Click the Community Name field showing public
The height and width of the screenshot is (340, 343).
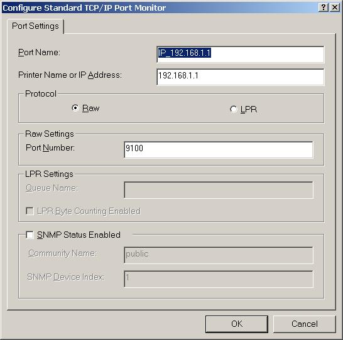pyautogui.click(x=219, y=255)
